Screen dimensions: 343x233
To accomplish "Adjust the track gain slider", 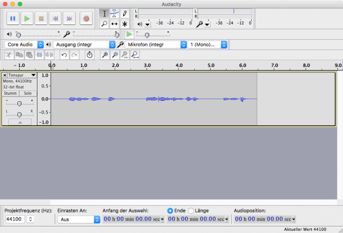I will (19, 104).
